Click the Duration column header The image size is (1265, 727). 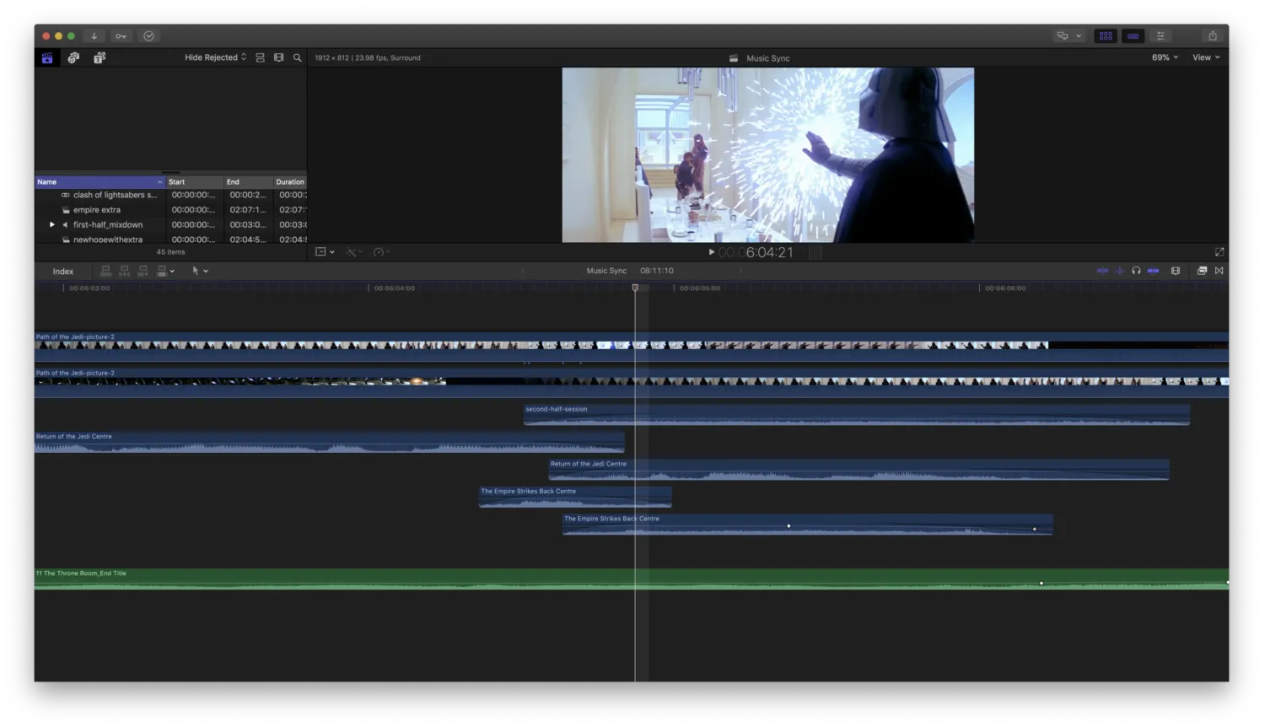(x=290, y=182)
